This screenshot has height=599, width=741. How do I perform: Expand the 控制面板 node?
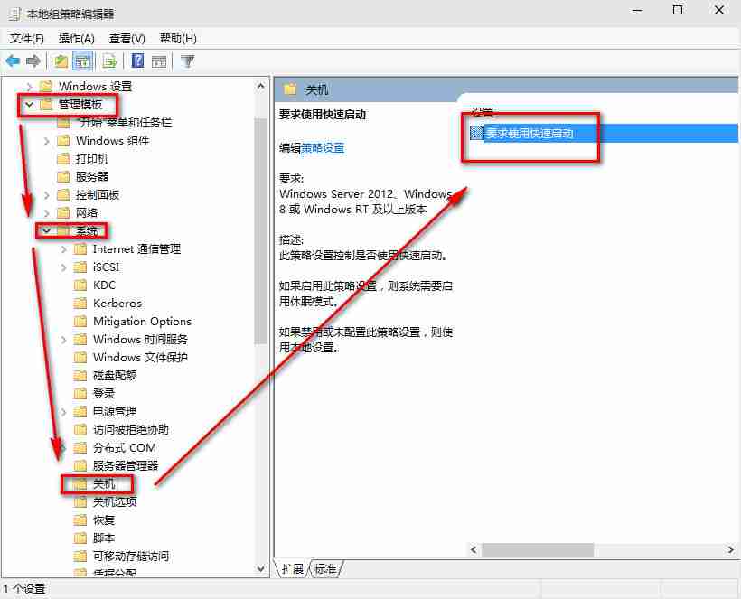(x=46, y=195)
